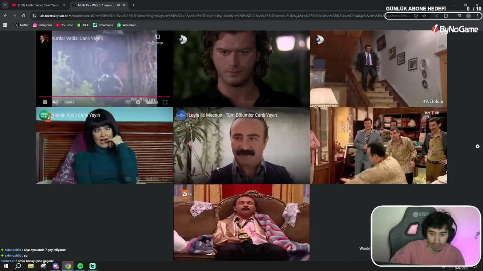Switch to Kurtlar Vadisi Canlı Yayını tab
This screenshot has width=483, height=271.
click(38, 5)
